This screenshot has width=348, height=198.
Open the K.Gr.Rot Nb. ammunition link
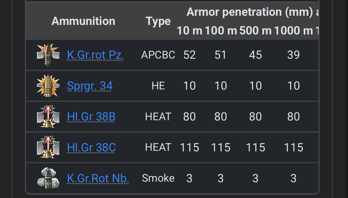tap(98, 178)
